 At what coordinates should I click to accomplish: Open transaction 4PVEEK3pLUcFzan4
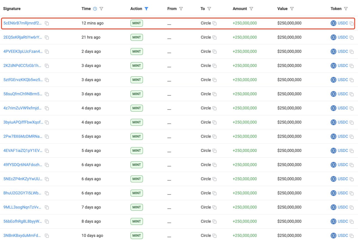point(23,51)
